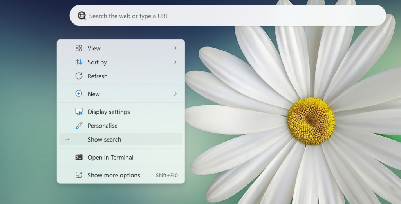401x204 pixels.
Task: Click the Show more options expand icon
Action: [79, 175]
